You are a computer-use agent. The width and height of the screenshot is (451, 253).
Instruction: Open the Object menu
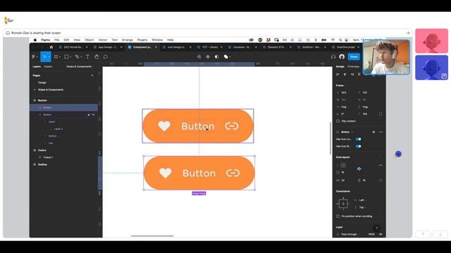click(x=89, y=40)
